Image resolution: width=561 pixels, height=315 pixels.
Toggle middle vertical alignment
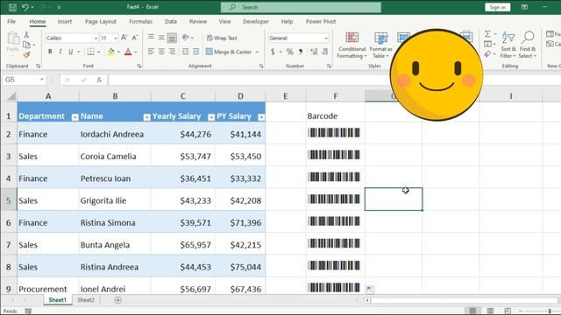point(161,37)
